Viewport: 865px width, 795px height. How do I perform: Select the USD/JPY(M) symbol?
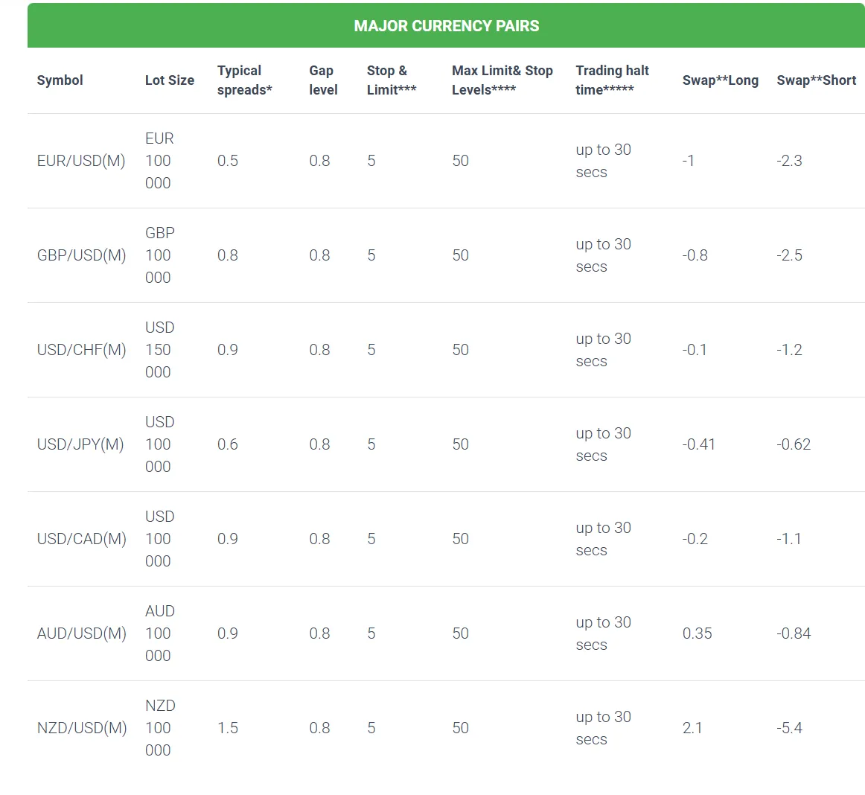coord(80,444)
